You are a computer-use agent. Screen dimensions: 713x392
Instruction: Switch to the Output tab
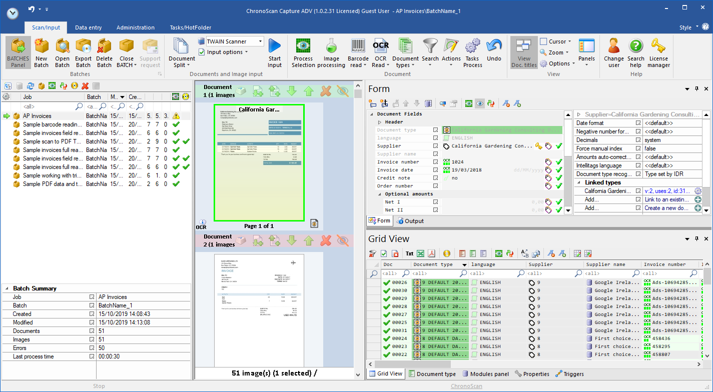coord(410,221)
